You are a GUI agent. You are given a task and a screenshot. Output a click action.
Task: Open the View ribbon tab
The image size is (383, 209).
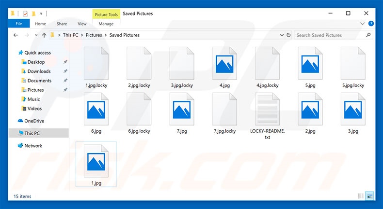[82, 24]
